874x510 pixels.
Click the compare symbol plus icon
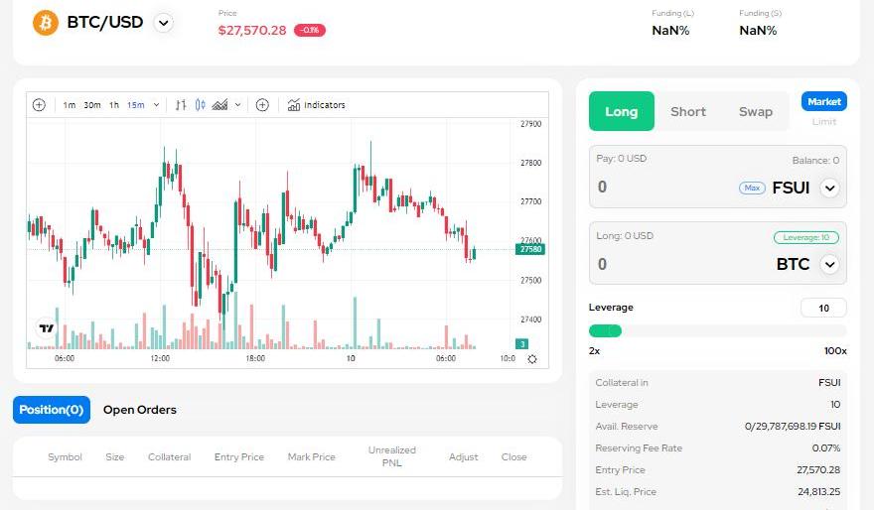pos(262,105)
